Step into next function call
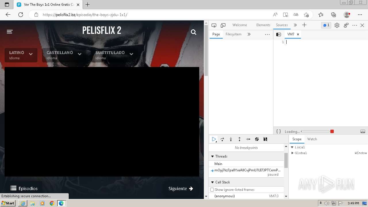Viewport: 368px width, 207px height. tap(231, 139)
